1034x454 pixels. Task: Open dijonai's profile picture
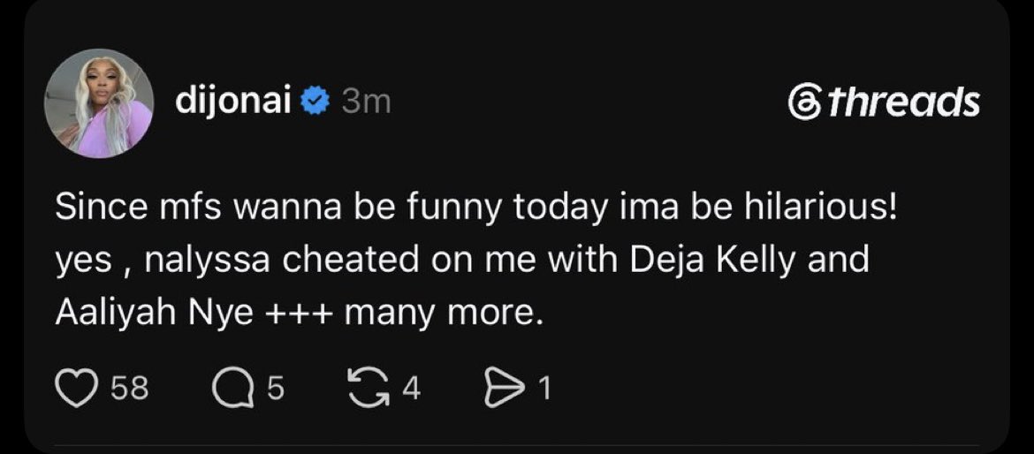coord(99,103)
